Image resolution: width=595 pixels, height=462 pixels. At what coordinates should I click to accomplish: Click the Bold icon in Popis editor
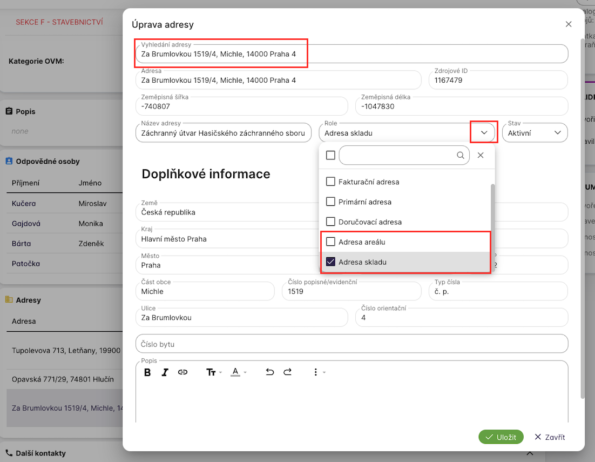(x=147, y=372)
